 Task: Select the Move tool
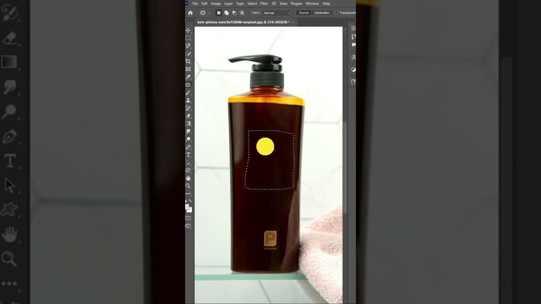[x=188, y=30]
